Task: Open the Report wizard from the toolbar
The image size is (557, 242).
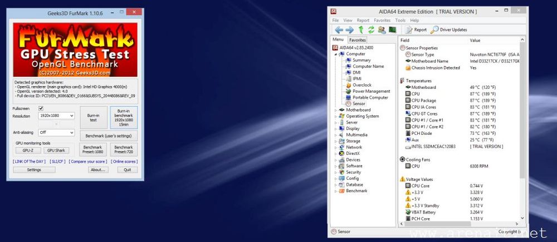Action: [x=416, y=29]
